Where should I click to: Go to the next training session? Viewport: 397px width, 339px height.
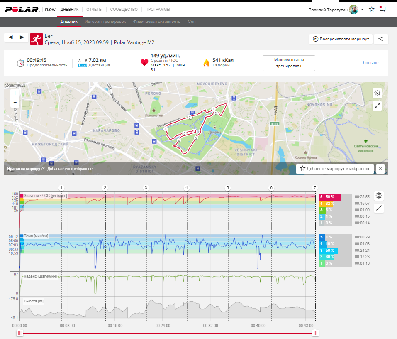point(22,37)
